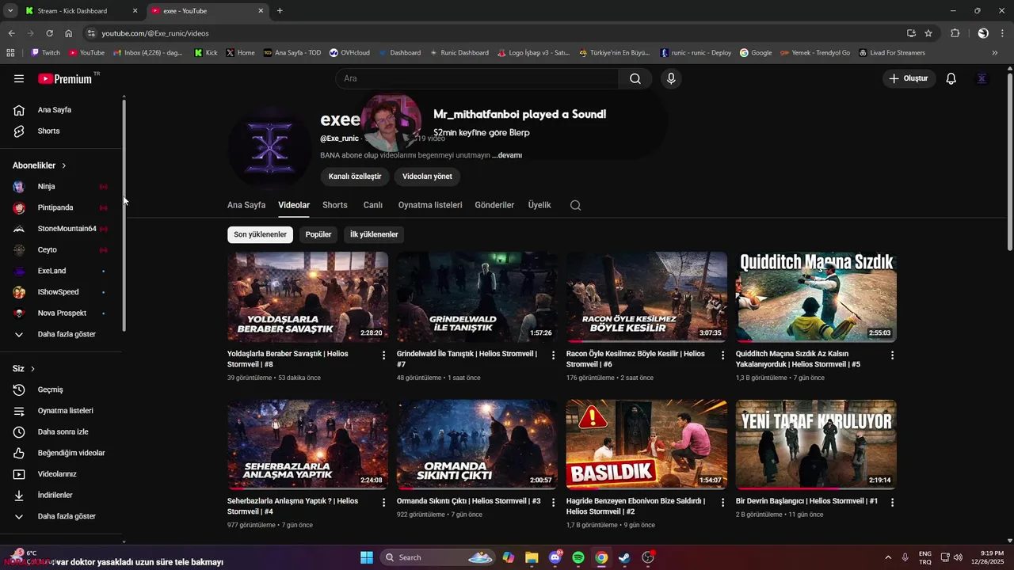Search within channel magnifier icon
The image size is (1014, 570).
click(x=576, y=205)
